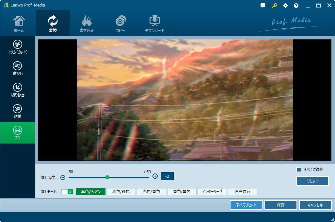
Task: Open settings with the gear icon
Action: pos(285,6)
